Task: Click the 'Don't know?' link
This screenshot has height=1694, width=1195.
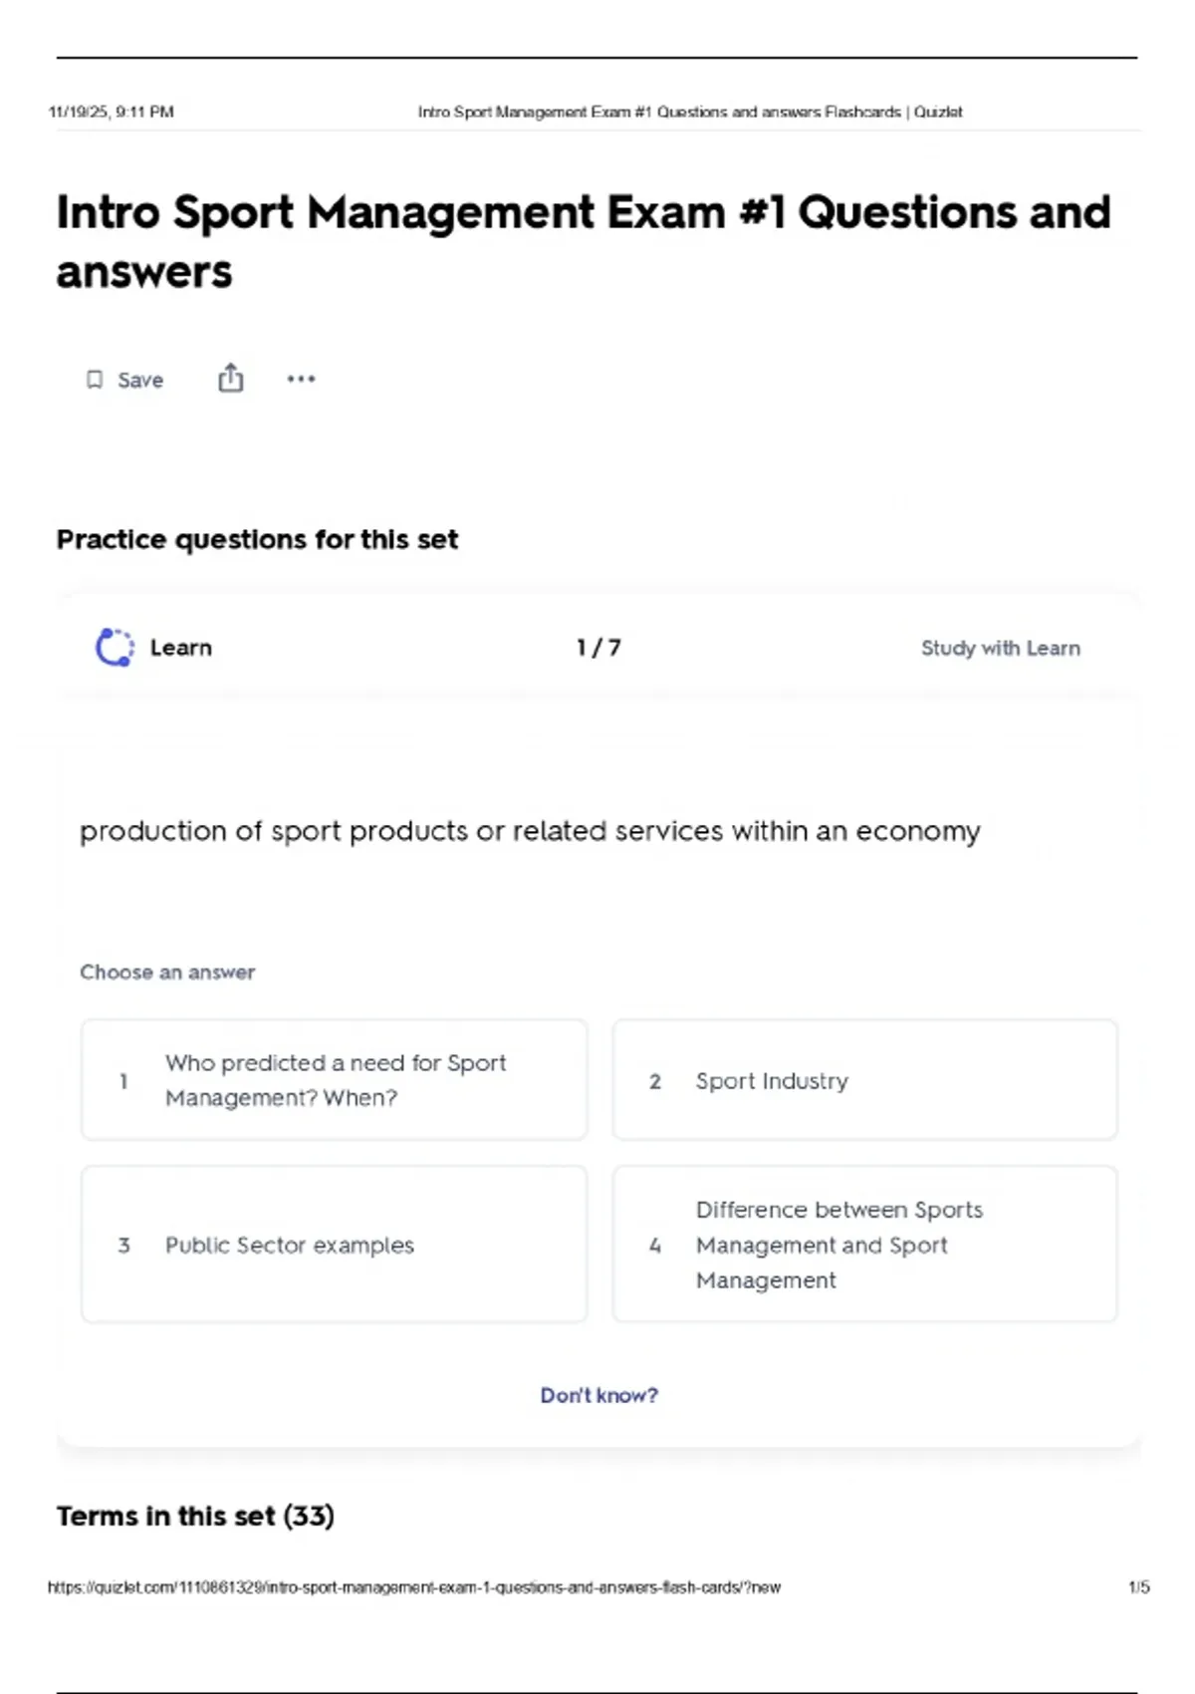Action: tap(598, 1395)
